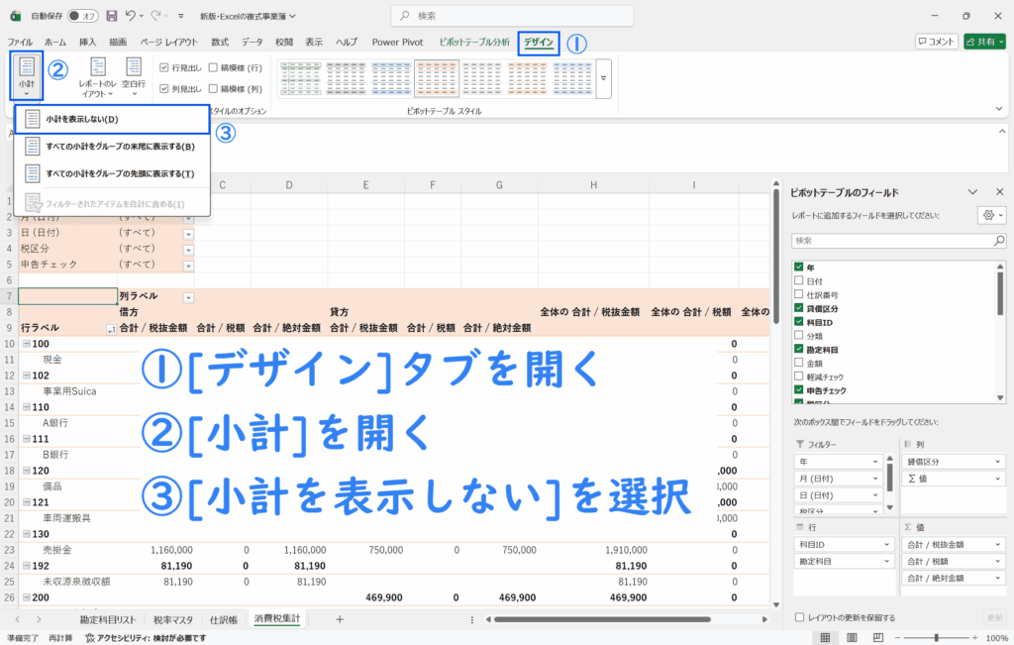Open the 列ラベル filter dropdown
This screenshot has height=645, width=1014.
pos(188,297)
